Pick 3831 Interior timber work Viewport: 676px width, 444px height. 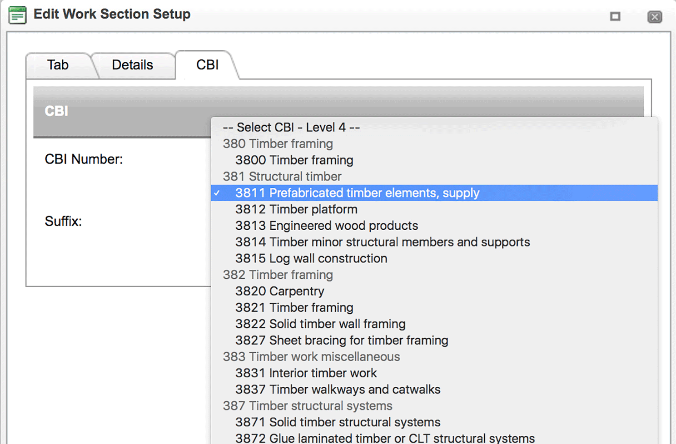[306, 373]
